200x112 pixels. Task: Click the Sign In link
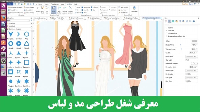(x=191, y=4)
